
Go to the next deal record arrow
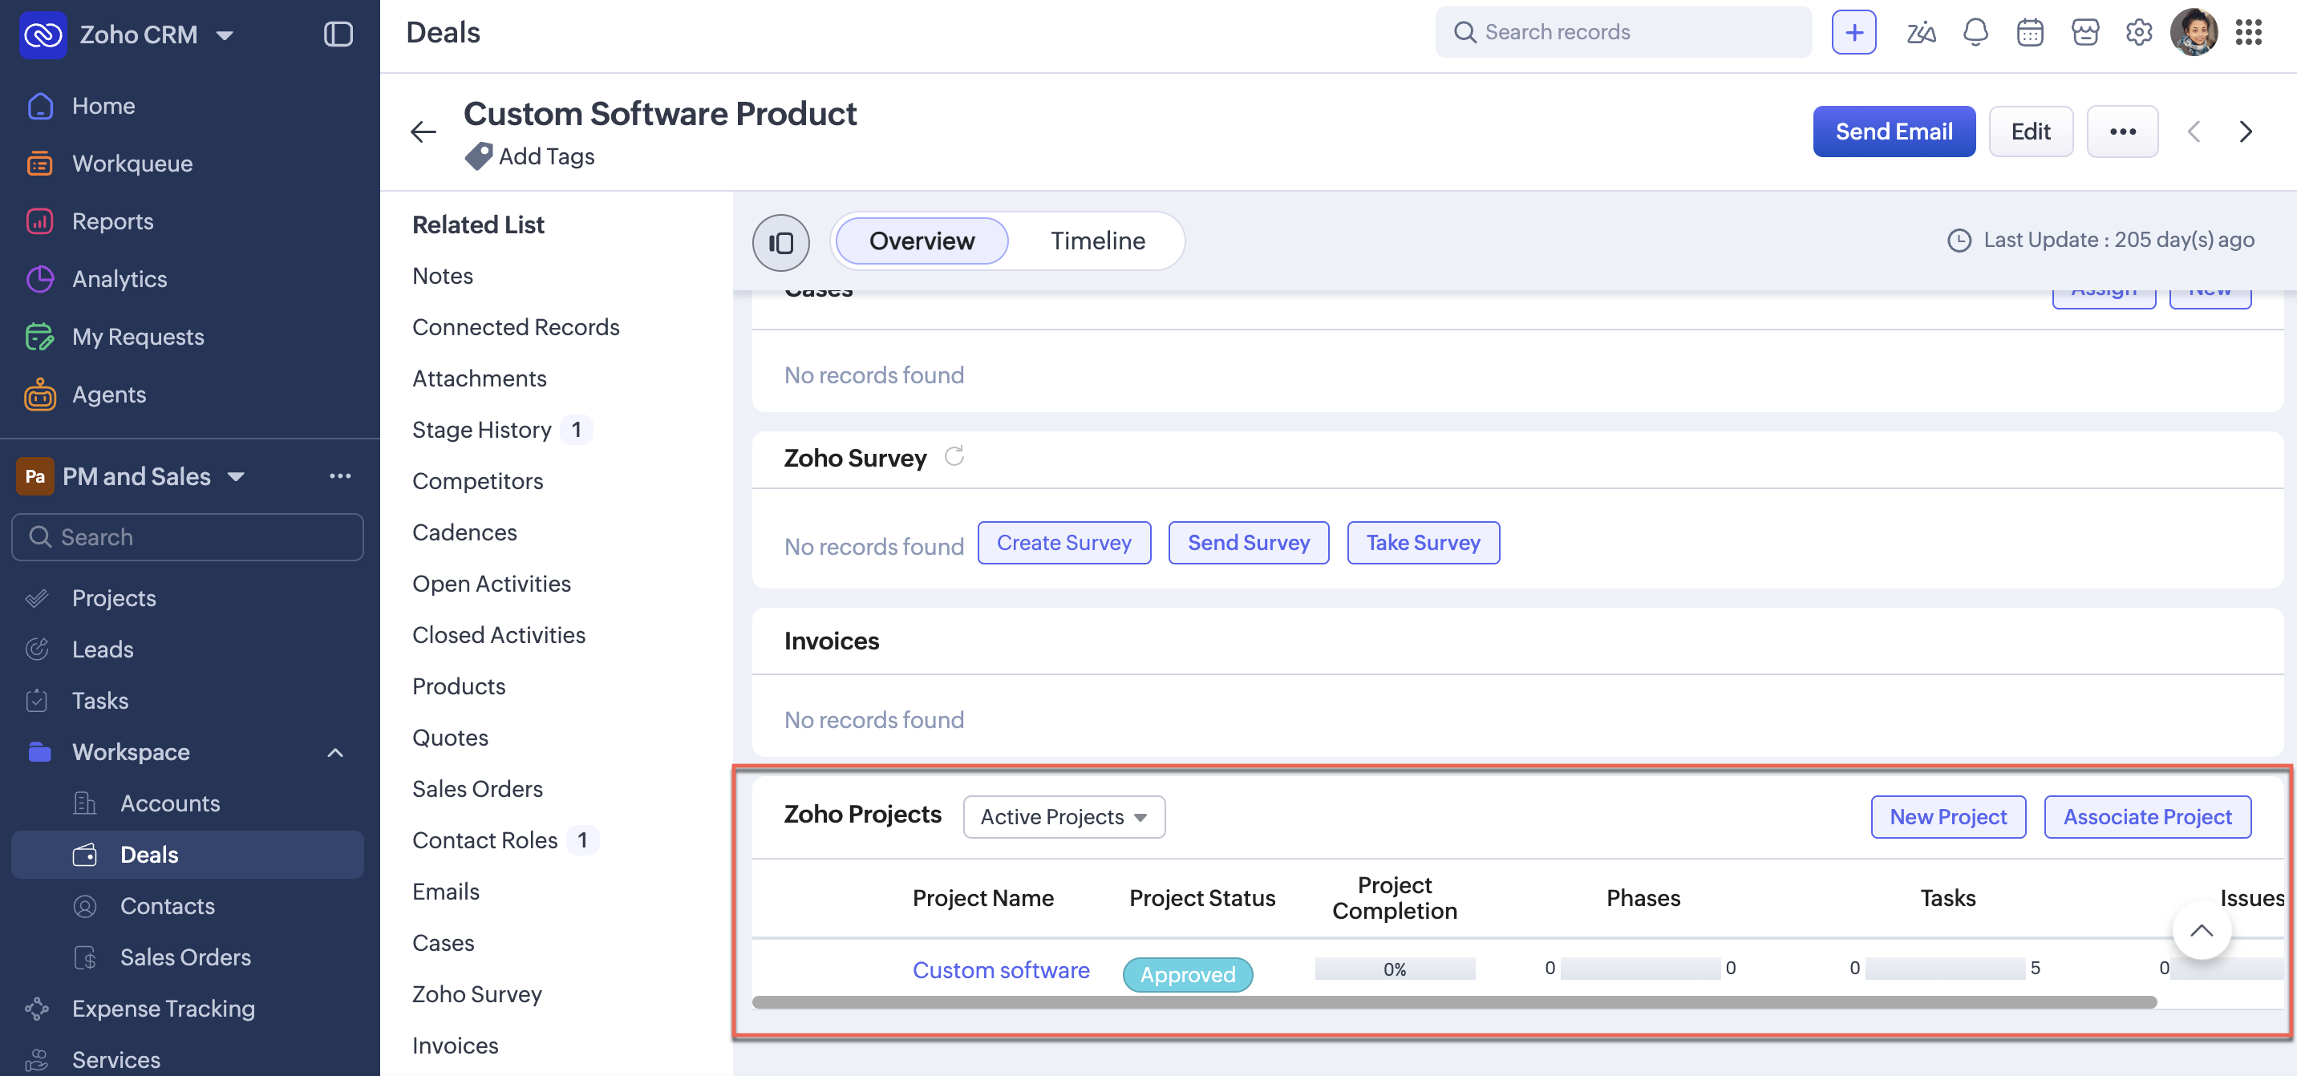[2246, 132]
